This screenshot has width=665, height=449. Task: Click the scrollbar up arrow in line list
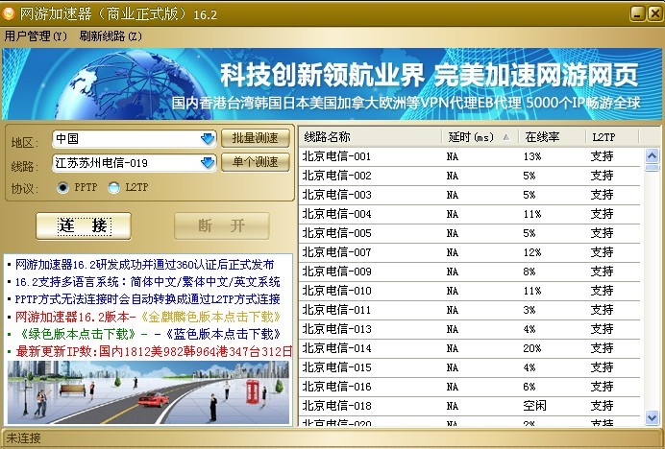(x=652, y=155)
